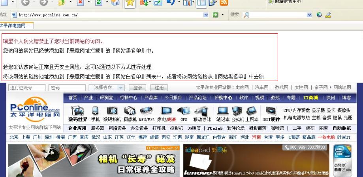Open 今日报价 in the blue nav bar
This screenshot has width=363, height=177.
click(173, 98)
